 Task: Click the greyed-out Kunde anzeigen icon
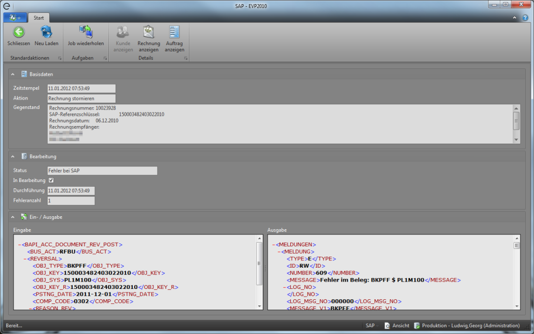pyautogui.click(x=123, y=32)
